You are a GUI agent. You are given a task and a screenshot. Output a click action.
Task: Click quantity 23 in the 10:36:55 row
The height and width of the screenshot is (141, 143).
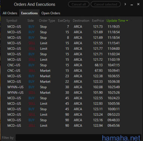(67, 76)
